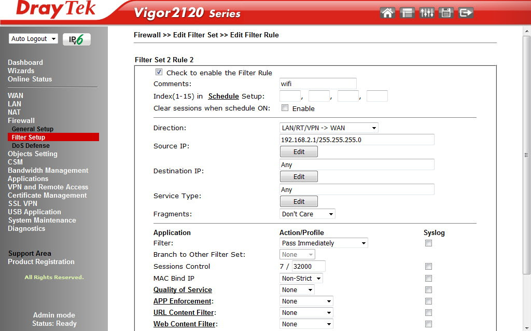Screen dimensions: 531x331
Task: Open the URL Content Filter dropdown
Action: 306,312
